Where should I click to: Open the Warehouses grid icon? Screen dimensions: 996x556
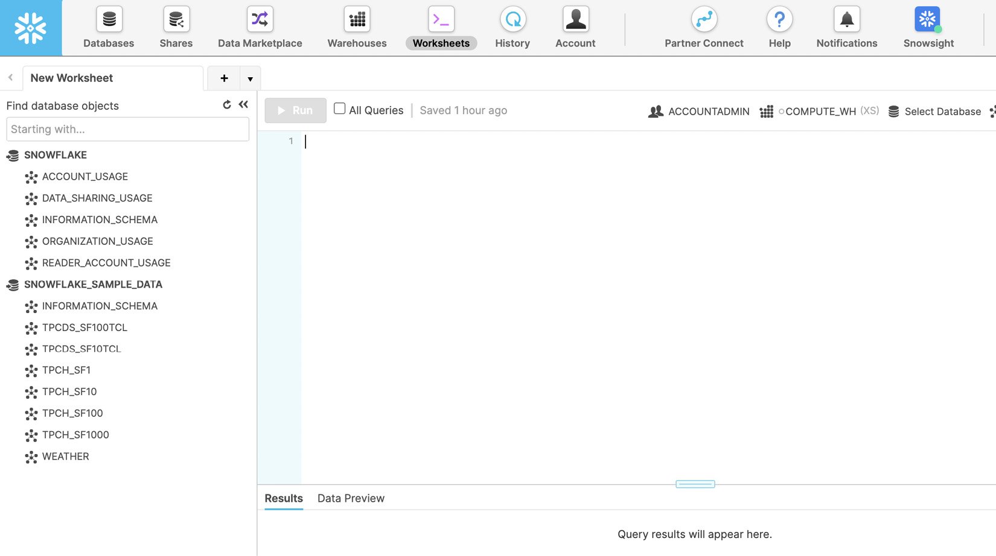pyautogui.click(x=357, y=19)
